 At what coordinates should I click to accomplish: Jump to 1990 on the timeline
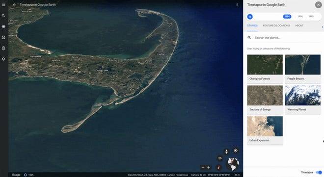coord(300,17)
